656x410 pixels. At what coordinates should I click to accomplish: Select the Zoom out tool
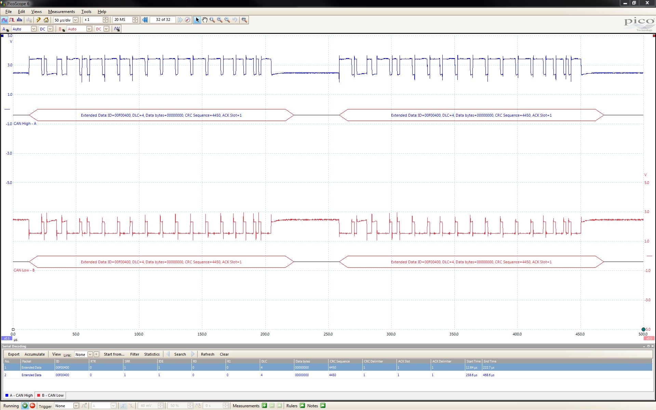227,20
